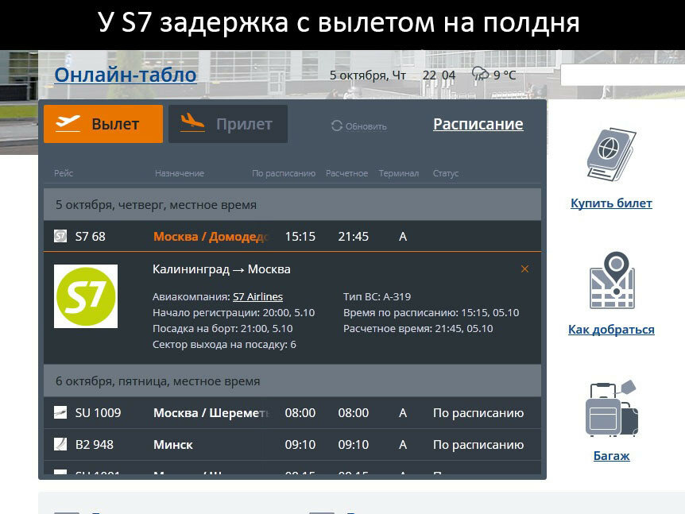685x514 pixels.
Task: Click the large S7 green logo
Action: click(86, 296)
